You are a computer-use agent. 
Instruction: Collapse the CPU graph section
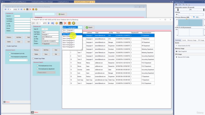pos(175,27)
